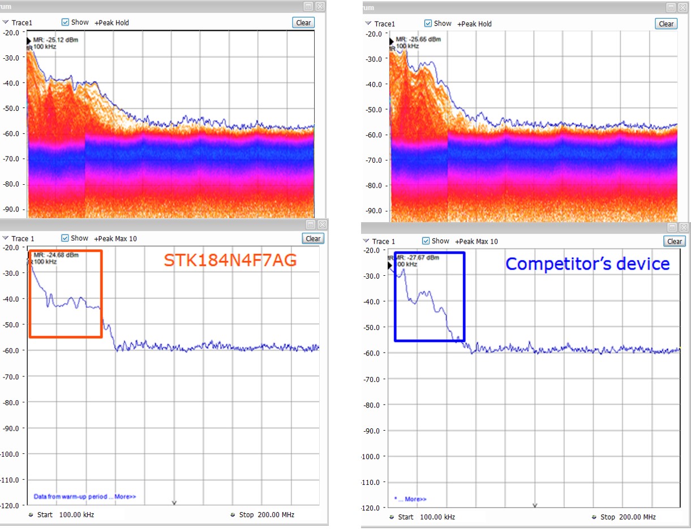Close the Competitor's device spectrum panel

pos(683,227)
